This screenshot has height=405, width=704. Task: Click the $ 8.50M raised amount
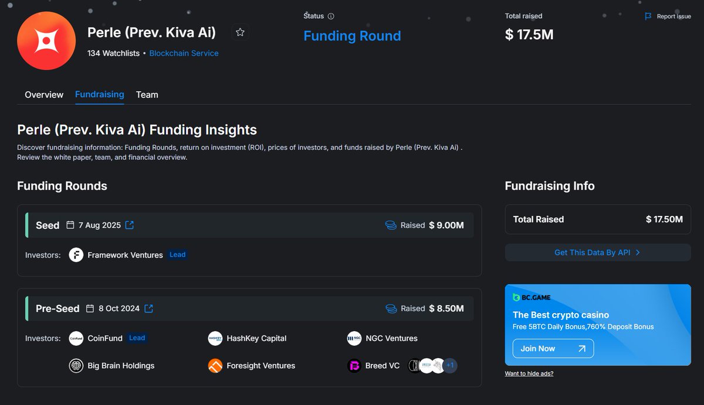pos(446,308)
